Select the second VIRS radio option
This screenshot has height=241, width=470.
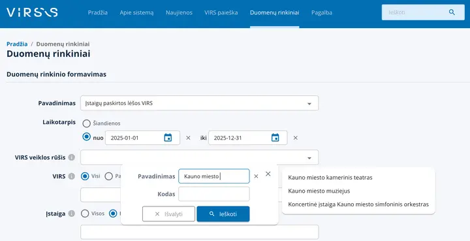pyautogui.click(x=108, y=176)
